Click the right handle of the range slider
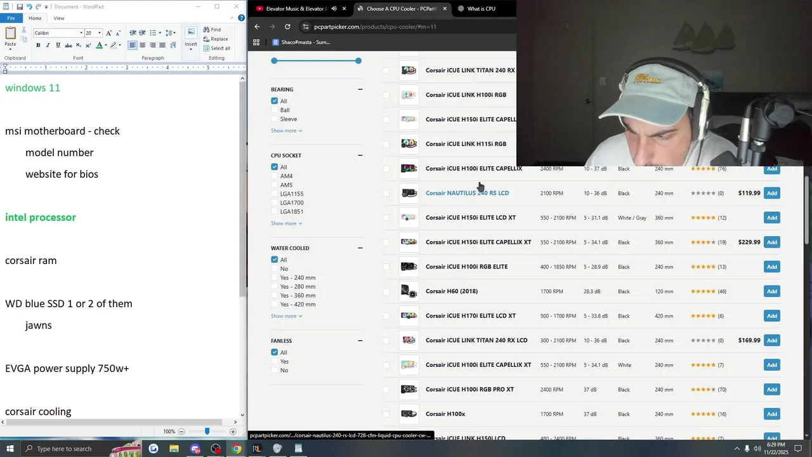This screenshot has height=457, width=812. [358, 61]
